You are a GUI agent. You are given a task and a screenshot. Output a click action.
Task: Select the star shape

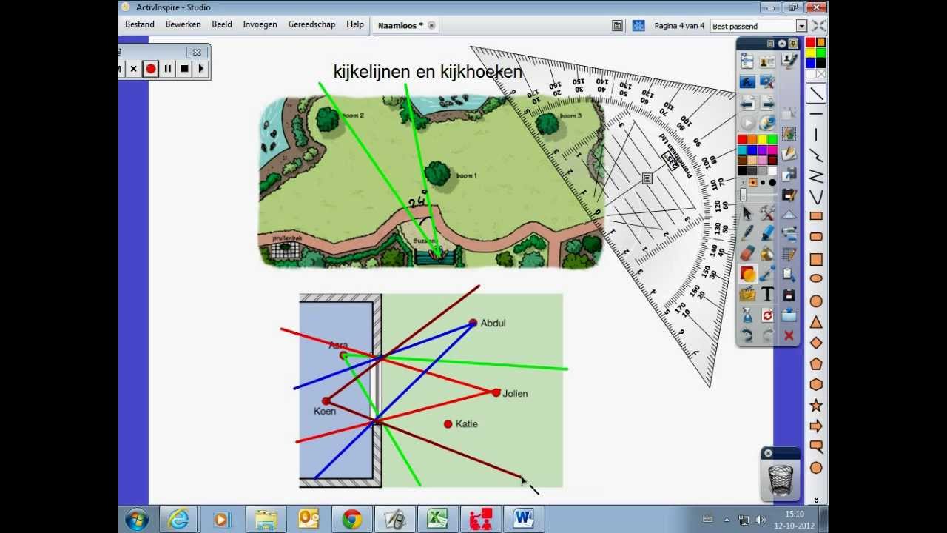coord(816,405)
